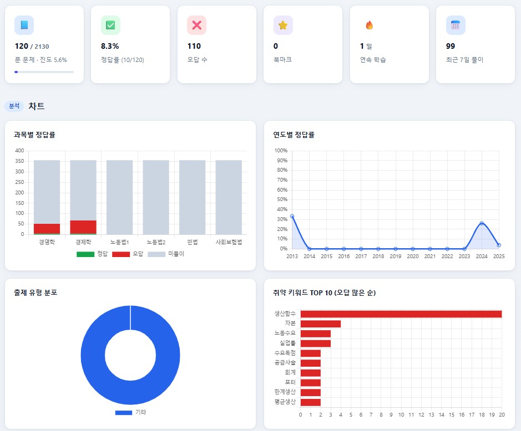Click the '사회보험법' axis label
This screenshot has width=521, height=431.
(x=229, y=242)
